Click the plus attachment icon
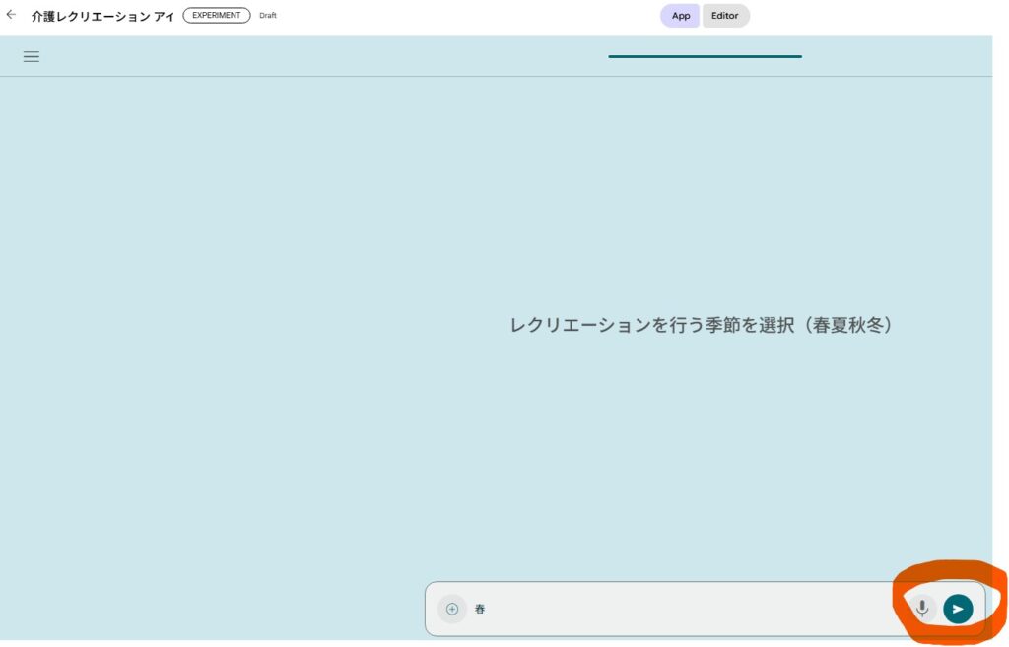The image size is (1009, 647). coord(452,609)
